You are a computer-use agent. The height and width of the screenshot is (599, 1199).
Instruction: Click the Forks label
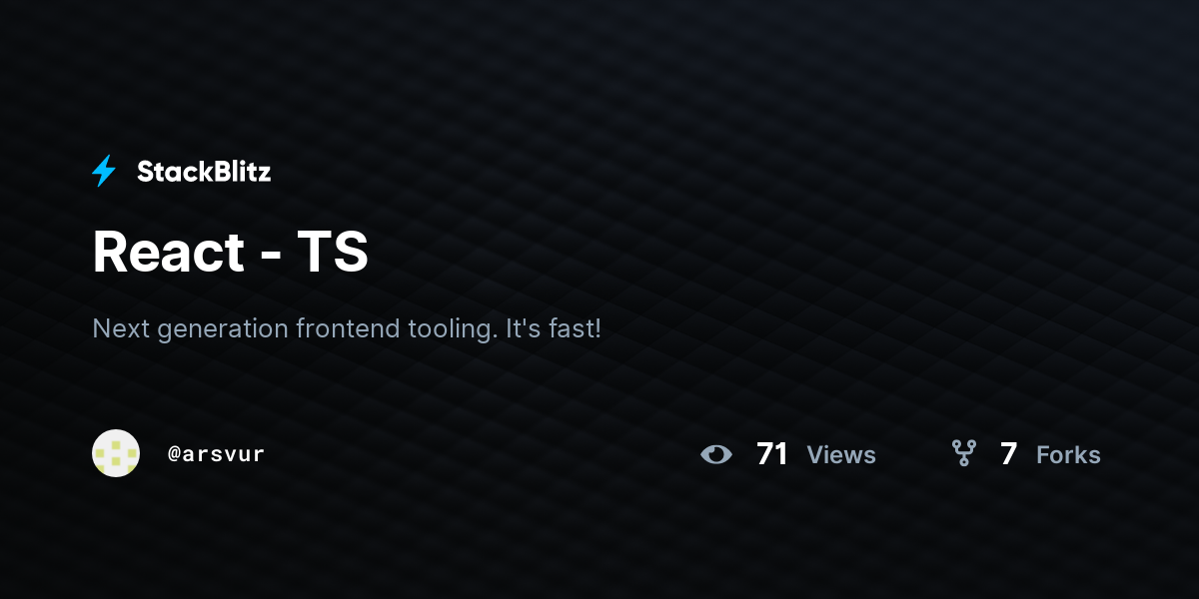pos(1068,455)
